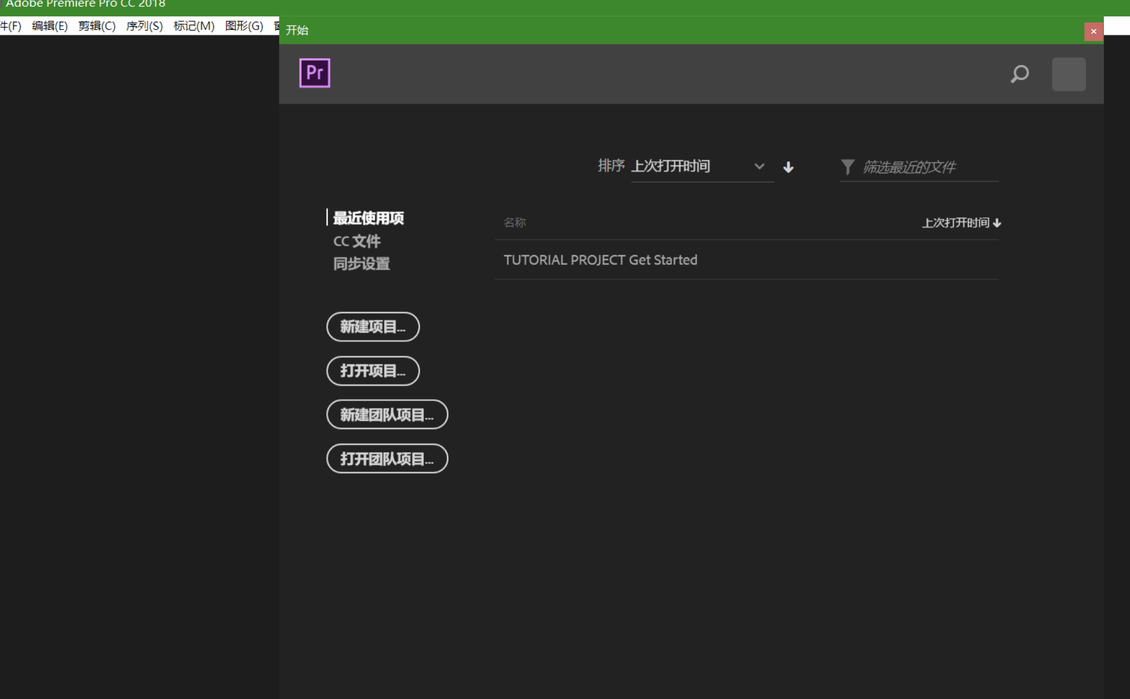Screen dimensions: 1130x699
Task: Open the 上次打开时间 sort combo box
Action: pos(688,166)
